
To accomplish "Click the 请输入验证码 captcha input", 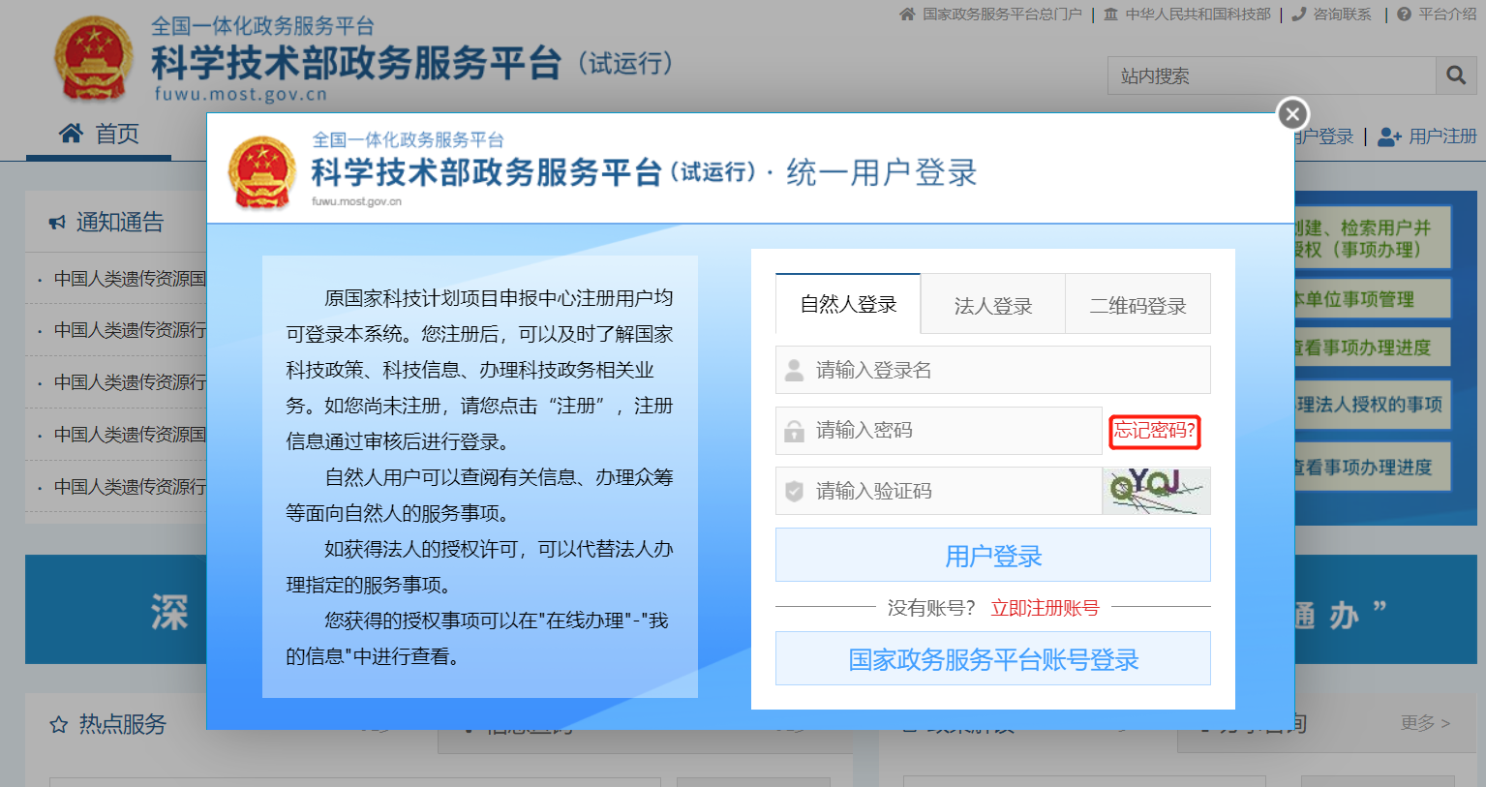I will pos(954,491).
